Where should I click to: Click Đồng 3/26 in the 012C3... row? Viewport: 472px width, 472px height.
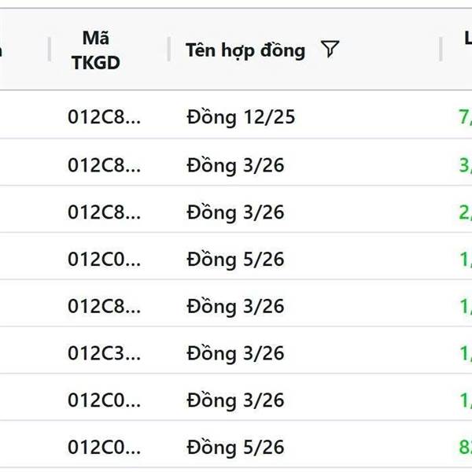coord(235,353)
